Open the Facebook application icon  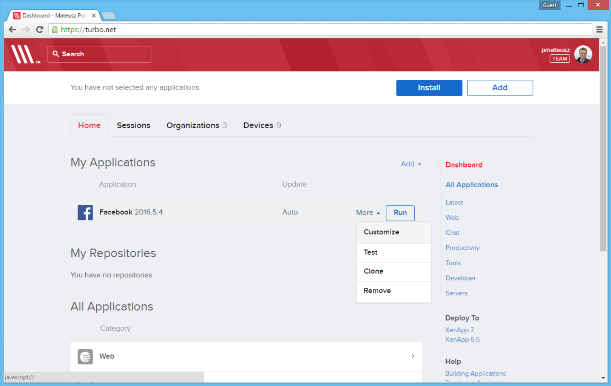[x=85, y=212]
